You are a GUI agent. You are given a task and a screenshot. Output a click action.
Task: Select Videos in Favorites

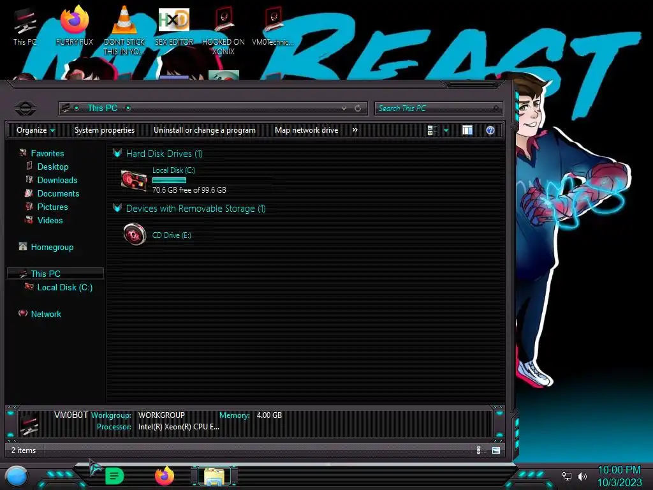[50, 220]
